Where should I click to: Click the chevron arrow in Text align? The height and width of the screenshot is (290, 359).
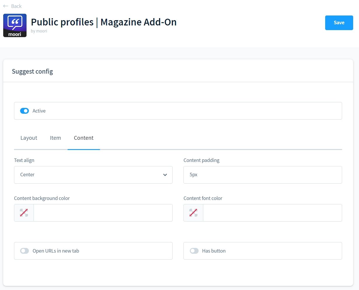click(165, 175)
